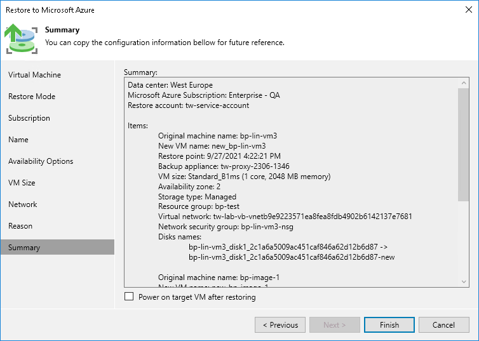The height and width of the screenshot is (341, 479).
Task: Click the 'Items:' label in summary
Action: (138, 126)
